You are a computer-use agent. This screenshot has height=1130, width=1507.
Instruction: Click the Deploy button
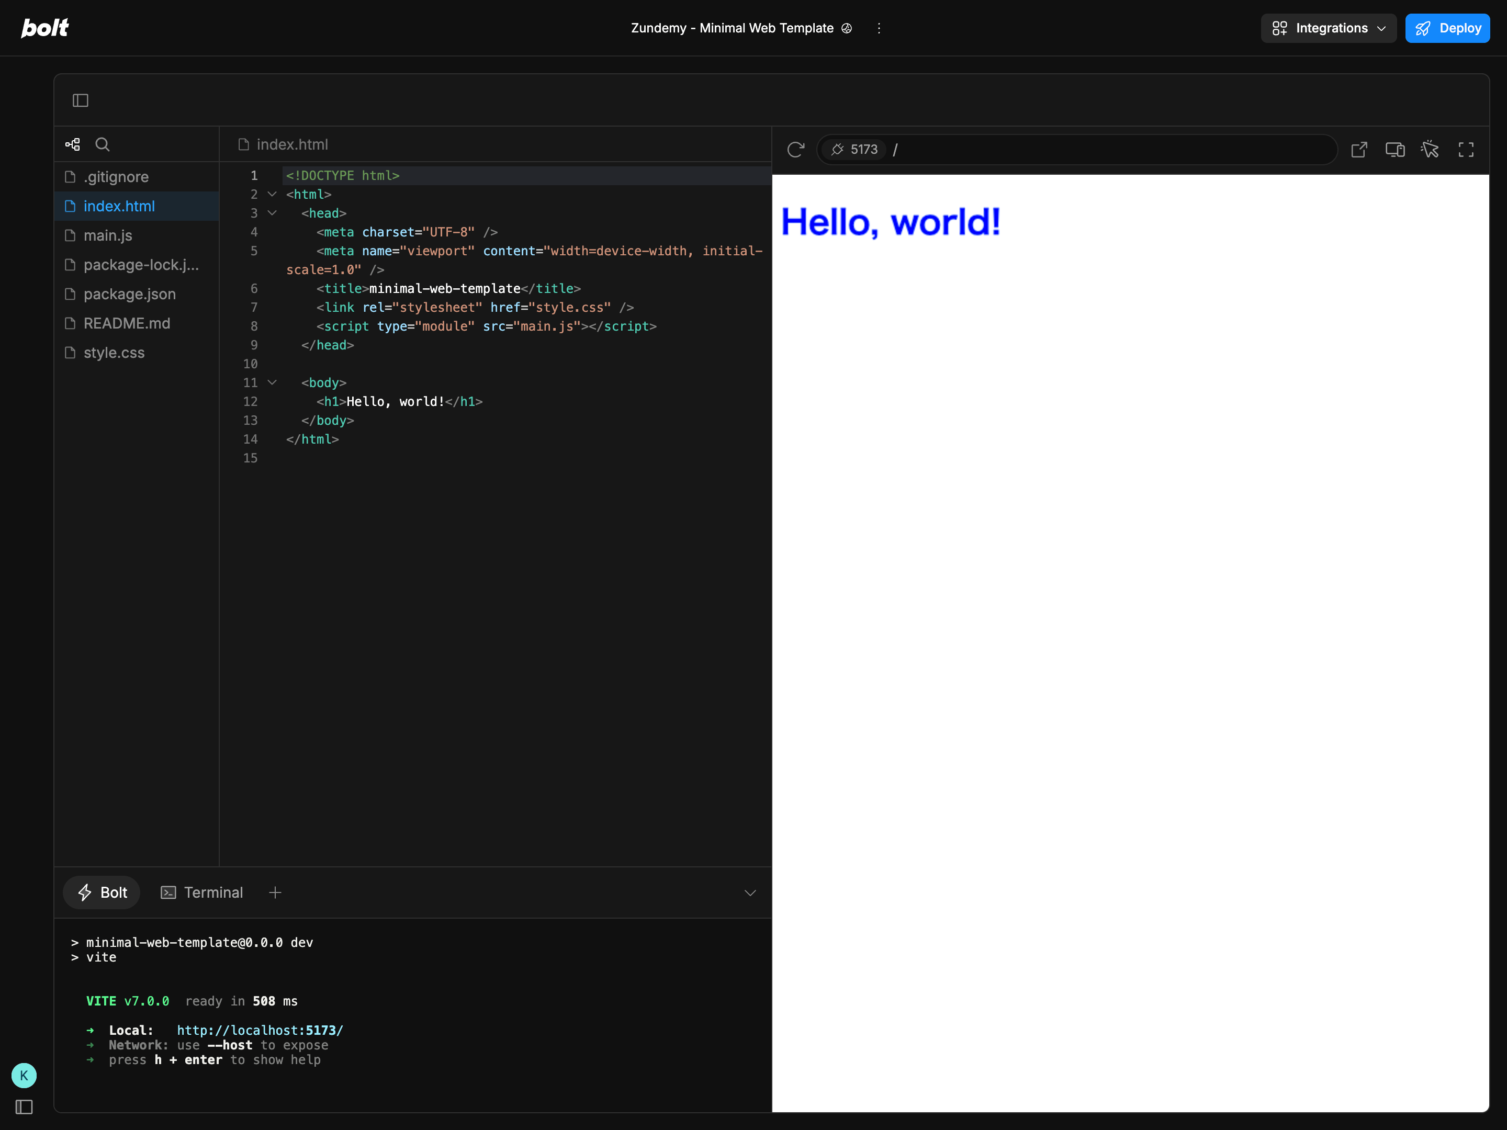1447,28
